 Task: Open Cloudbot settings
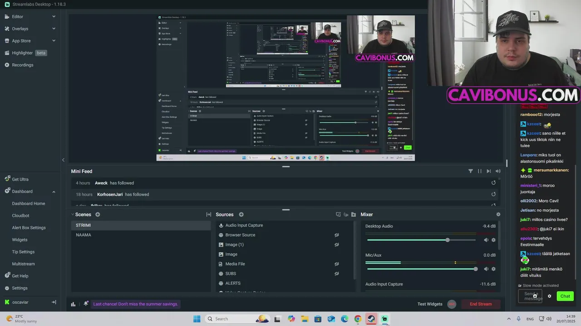(20, 216)
